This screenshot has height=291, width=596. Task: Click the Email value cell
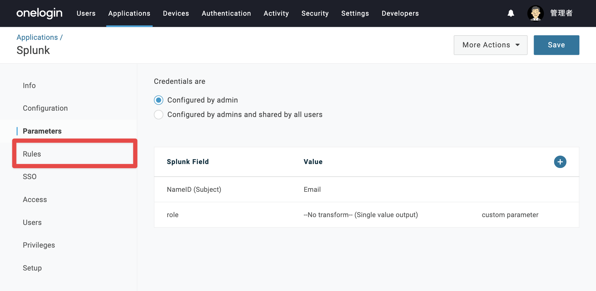[x=312, y=189]
